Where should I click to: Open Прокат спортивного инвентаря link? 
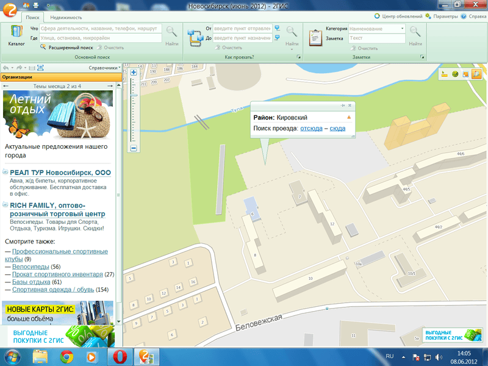click(57, 274)
